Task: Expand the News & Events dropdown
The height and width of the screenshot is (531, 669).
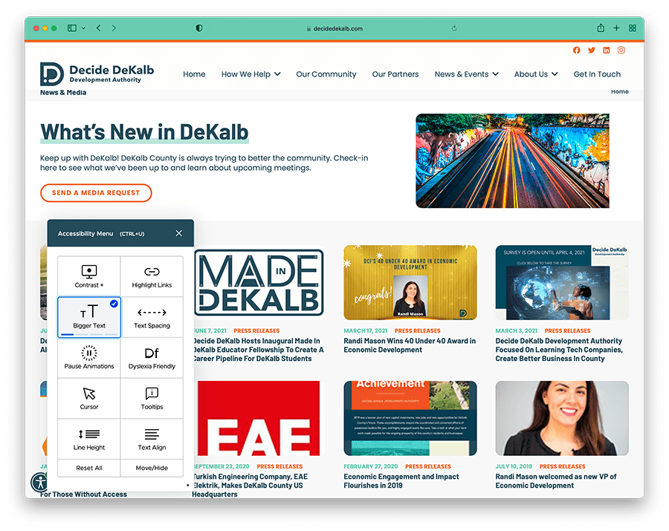Action: click(466, 74)
